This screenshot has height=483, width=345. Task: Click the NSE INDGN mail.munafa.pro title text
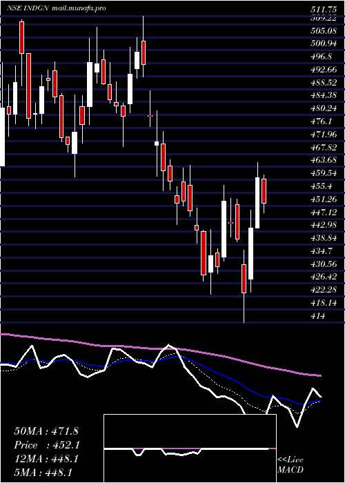pyautogui.click(x=56, y=8)
